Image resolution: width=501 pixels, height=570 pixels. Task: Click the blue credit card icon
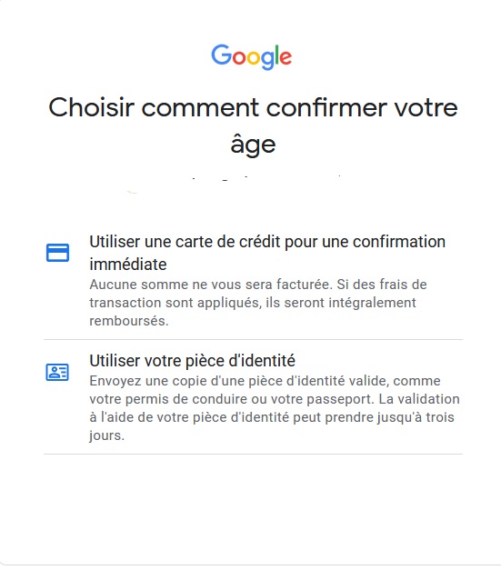coord(57,253)
